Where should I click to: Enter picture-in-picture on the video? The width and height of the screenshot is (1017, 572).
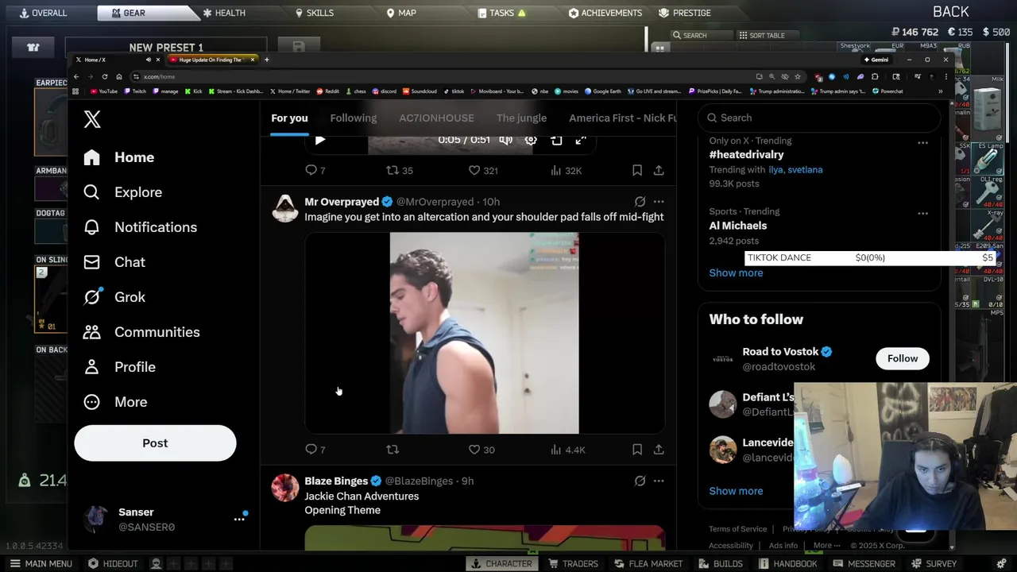[556, 140]
